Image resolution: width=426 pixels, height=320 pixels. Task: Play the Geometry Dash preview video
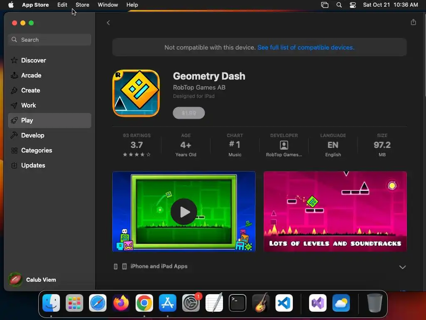[x=184, y=212]
